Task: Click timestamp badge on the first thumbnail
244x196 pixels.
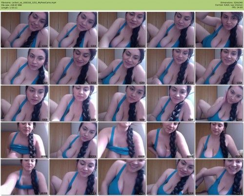Action: pyautogui.click(x=45, y=46)
